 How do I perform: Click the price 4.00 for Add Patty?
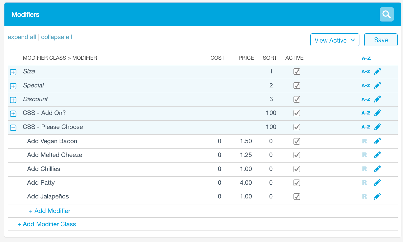tap(246, 183)
